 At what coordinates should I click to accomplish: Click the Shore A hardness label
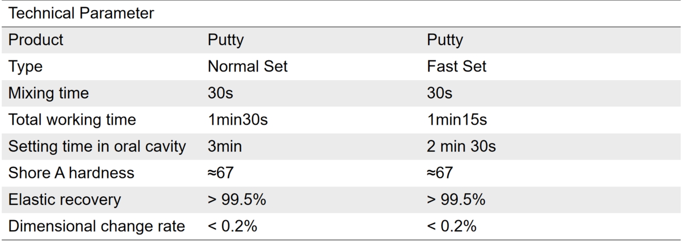(71, 173)
